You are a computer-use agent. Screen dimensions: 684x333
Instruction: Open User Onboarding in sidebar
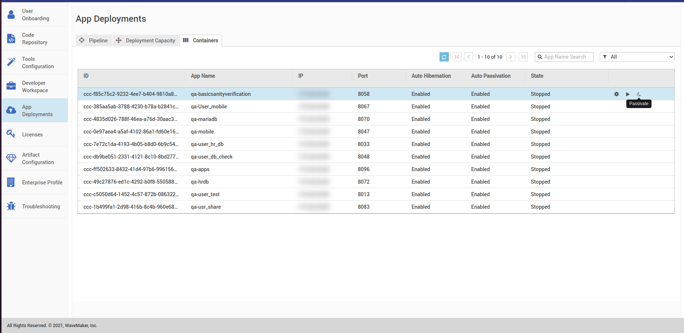tap(35, 15)
